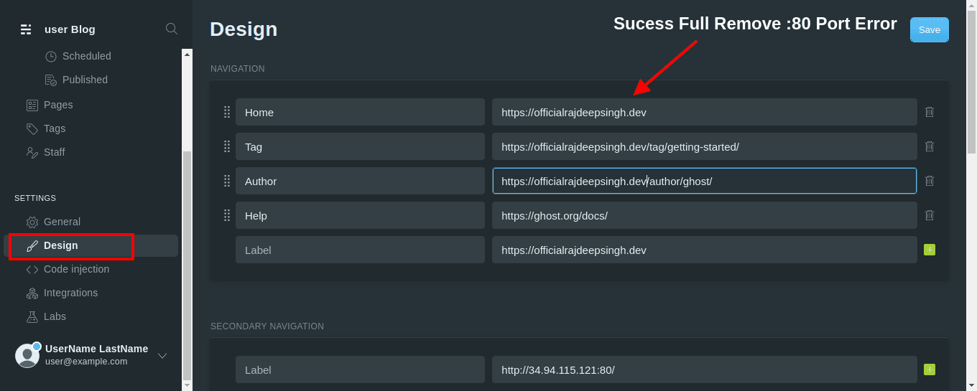This screenshot has width=977, height=391.
Task: Edit the author/ghost URL field
Action: pyautogui.click(x=705, y=181)
